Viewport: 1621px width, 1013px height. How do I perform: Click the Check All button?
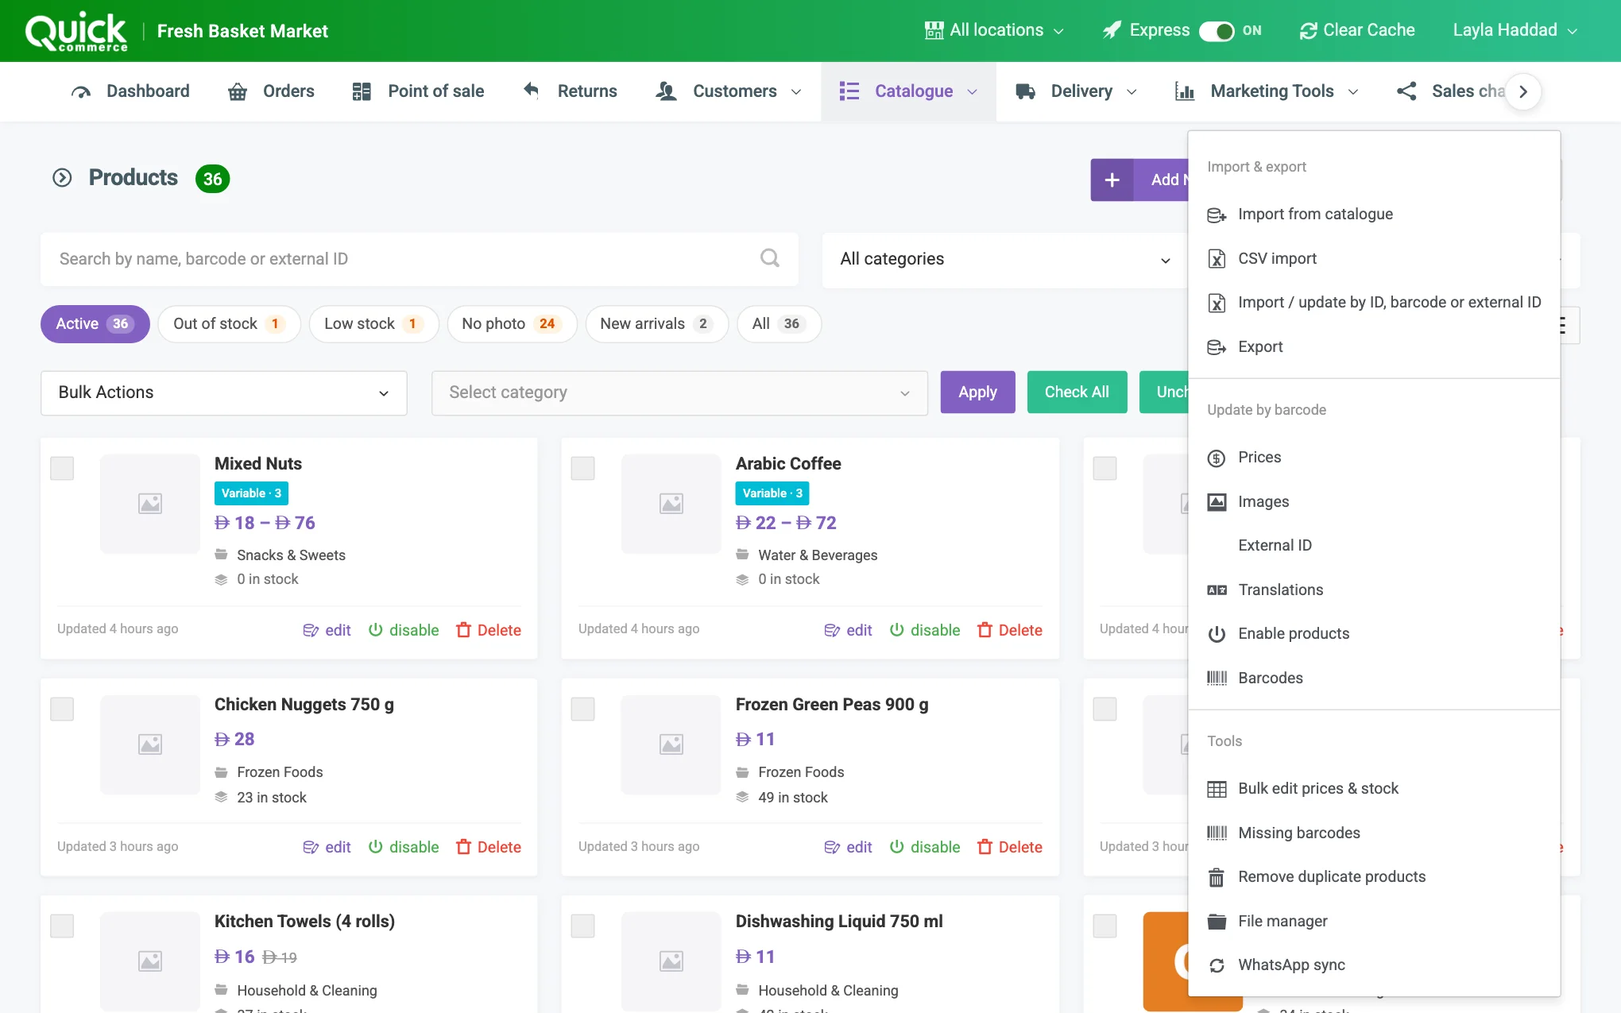[x=1077, y=392]
